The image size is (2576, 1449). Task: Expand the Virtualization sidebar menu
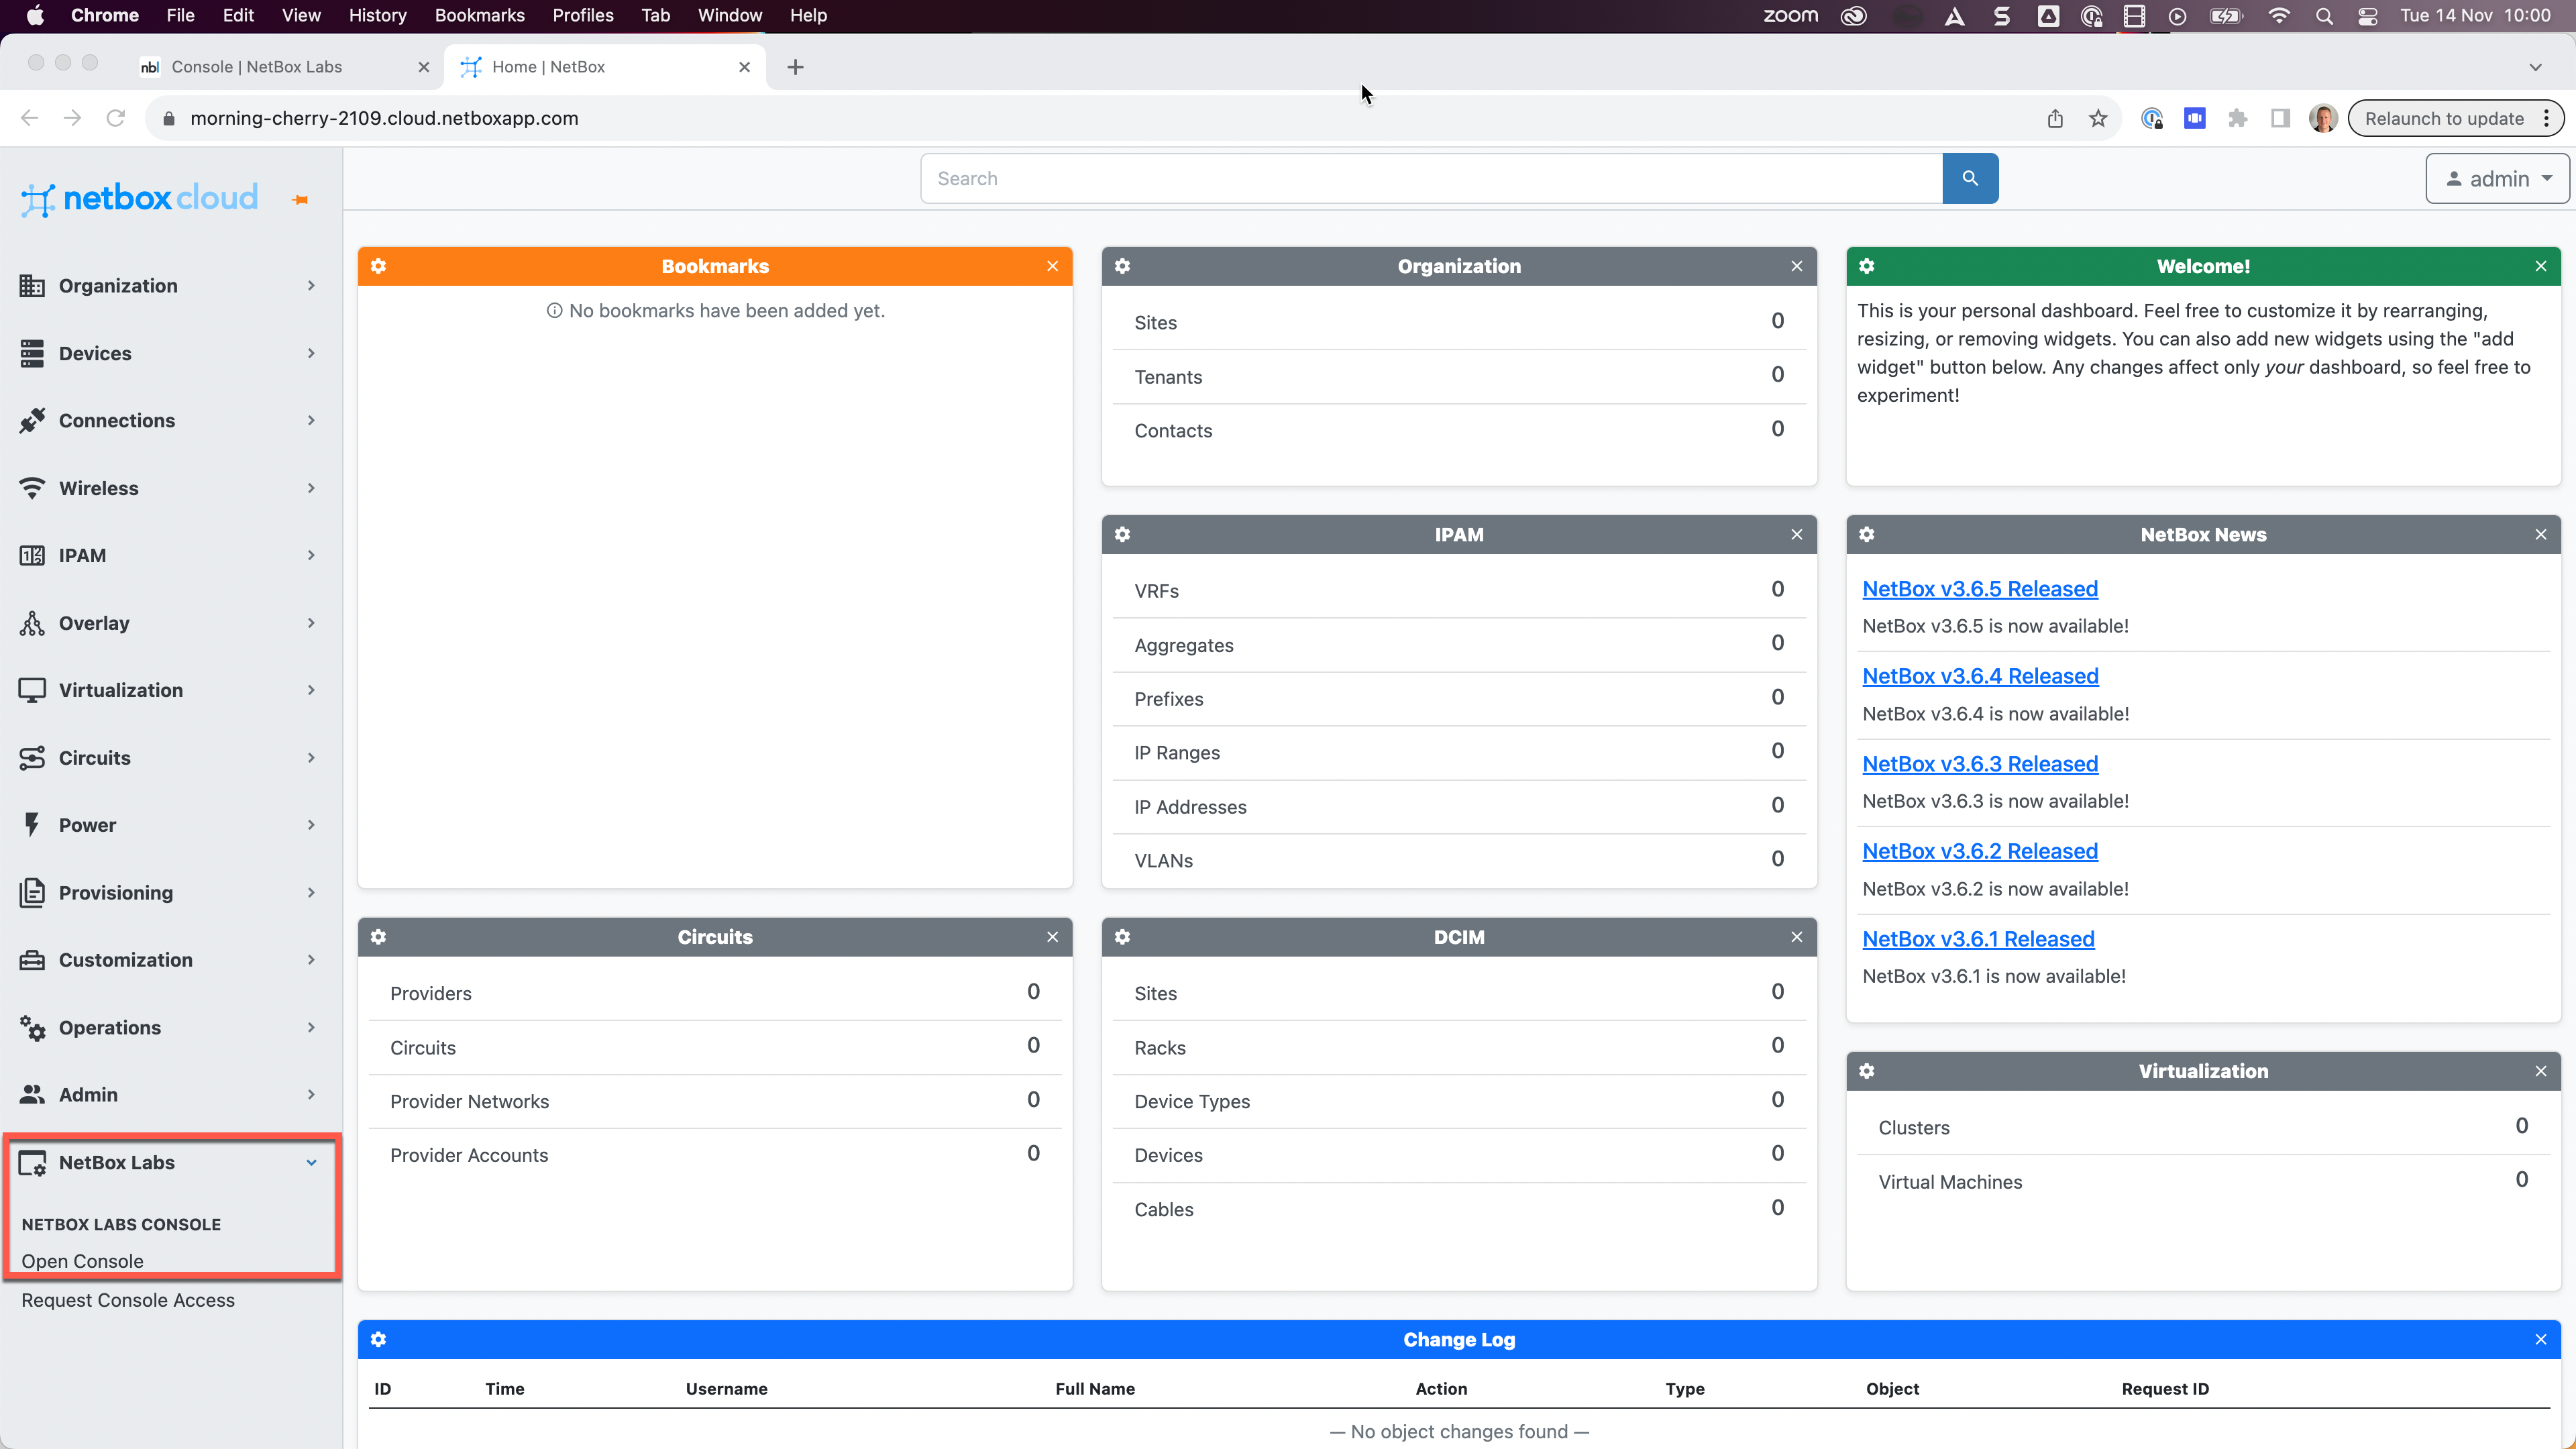[170, 690]
